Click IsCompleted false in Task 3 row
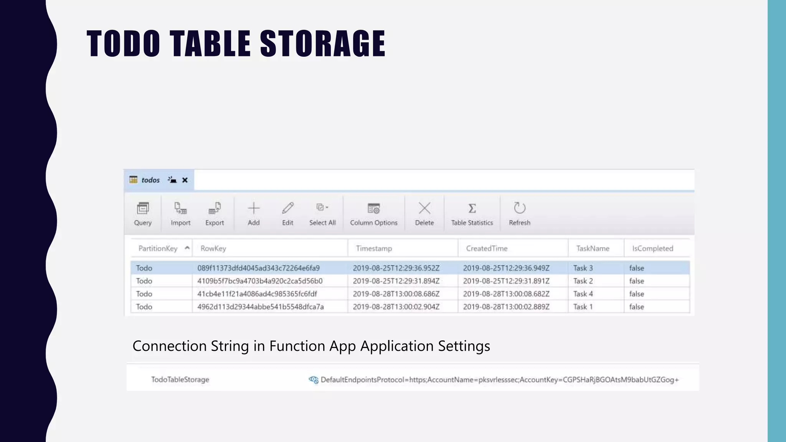786x442 pixels. click(637, 268)
